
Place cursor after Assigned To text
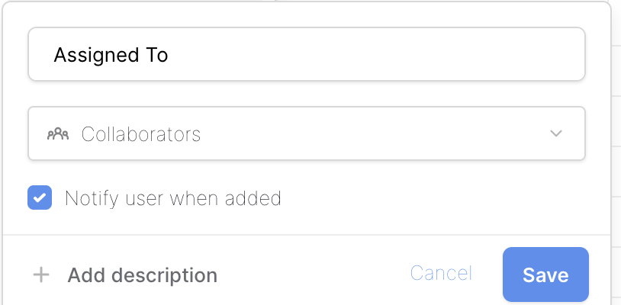point(169,55)
